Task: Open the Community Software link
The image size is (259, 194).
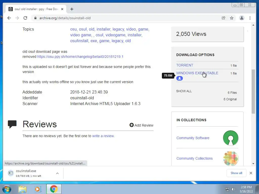Action: point(193,138)
